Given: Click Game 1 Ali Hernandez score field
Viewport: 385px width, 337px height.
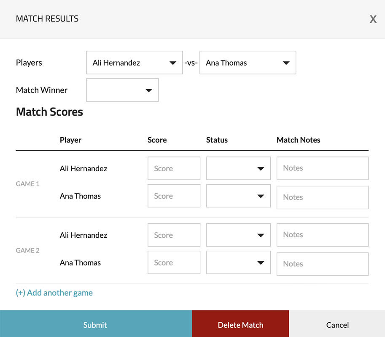Looking at the screenshot, I should [x=174, y=168].
